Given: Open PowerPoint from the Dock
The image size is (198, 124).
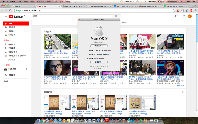Looking at the screenshot, I should coord(137,120).
